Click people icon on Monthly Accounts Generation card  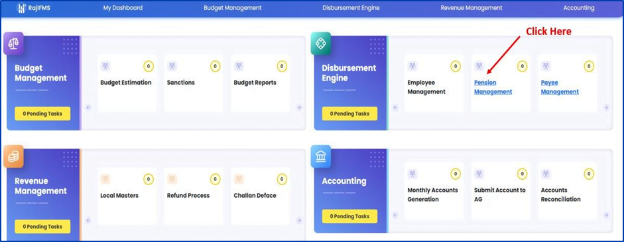(412, 173)
